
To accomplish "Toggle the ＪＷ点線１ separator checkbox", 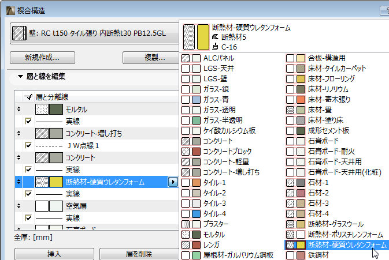I will (28, 145).
